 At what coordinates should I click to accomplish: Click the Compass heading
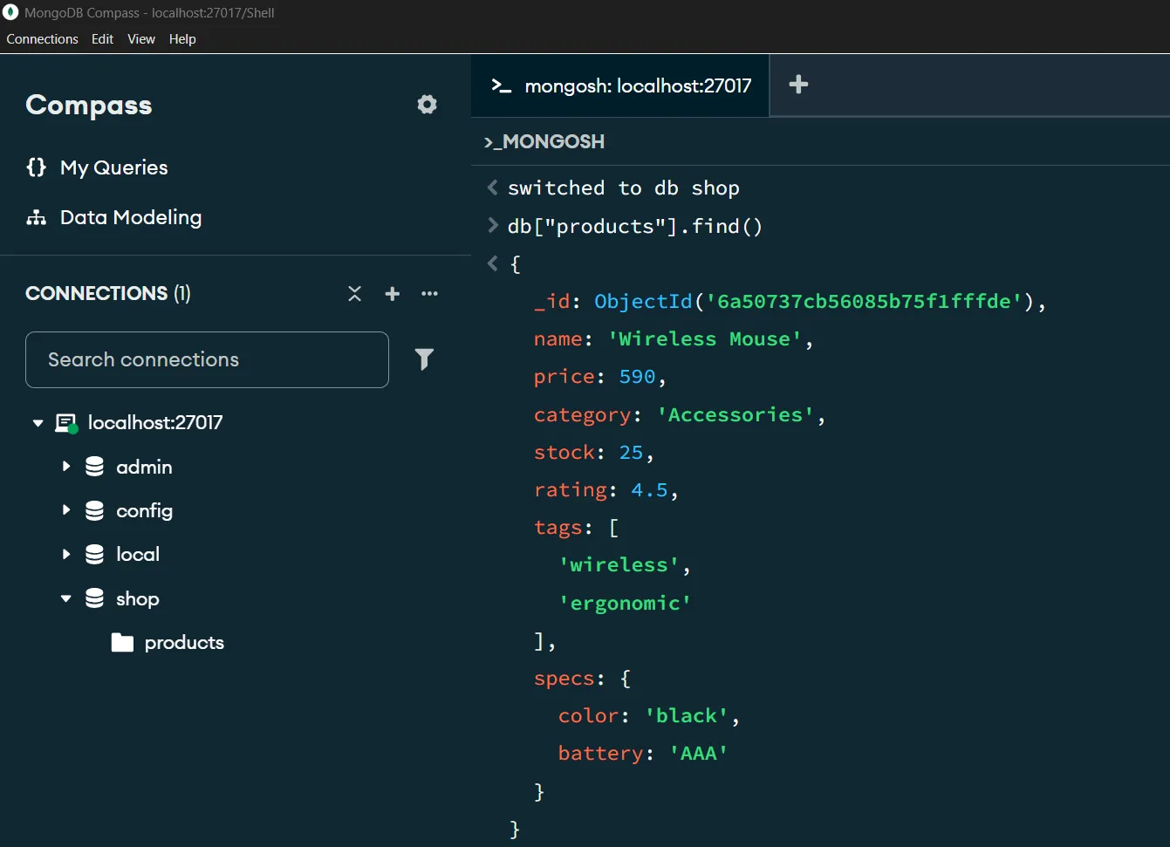coord(89,106)
